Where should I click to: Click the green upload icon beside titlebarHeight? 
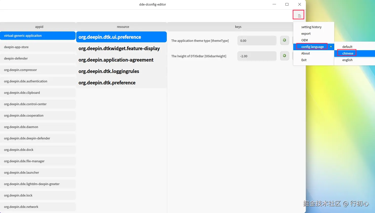284,56
